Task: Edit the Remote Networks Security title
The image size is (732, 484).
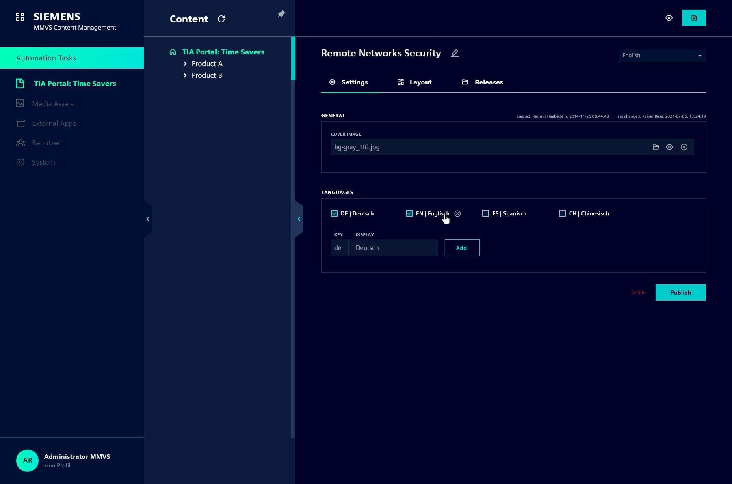Action: click(x=455, y=53)
